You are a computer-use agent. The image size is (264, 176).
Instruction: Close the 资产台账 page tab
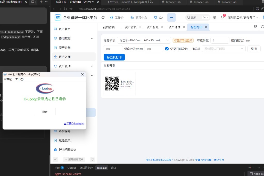click(162, 27)
